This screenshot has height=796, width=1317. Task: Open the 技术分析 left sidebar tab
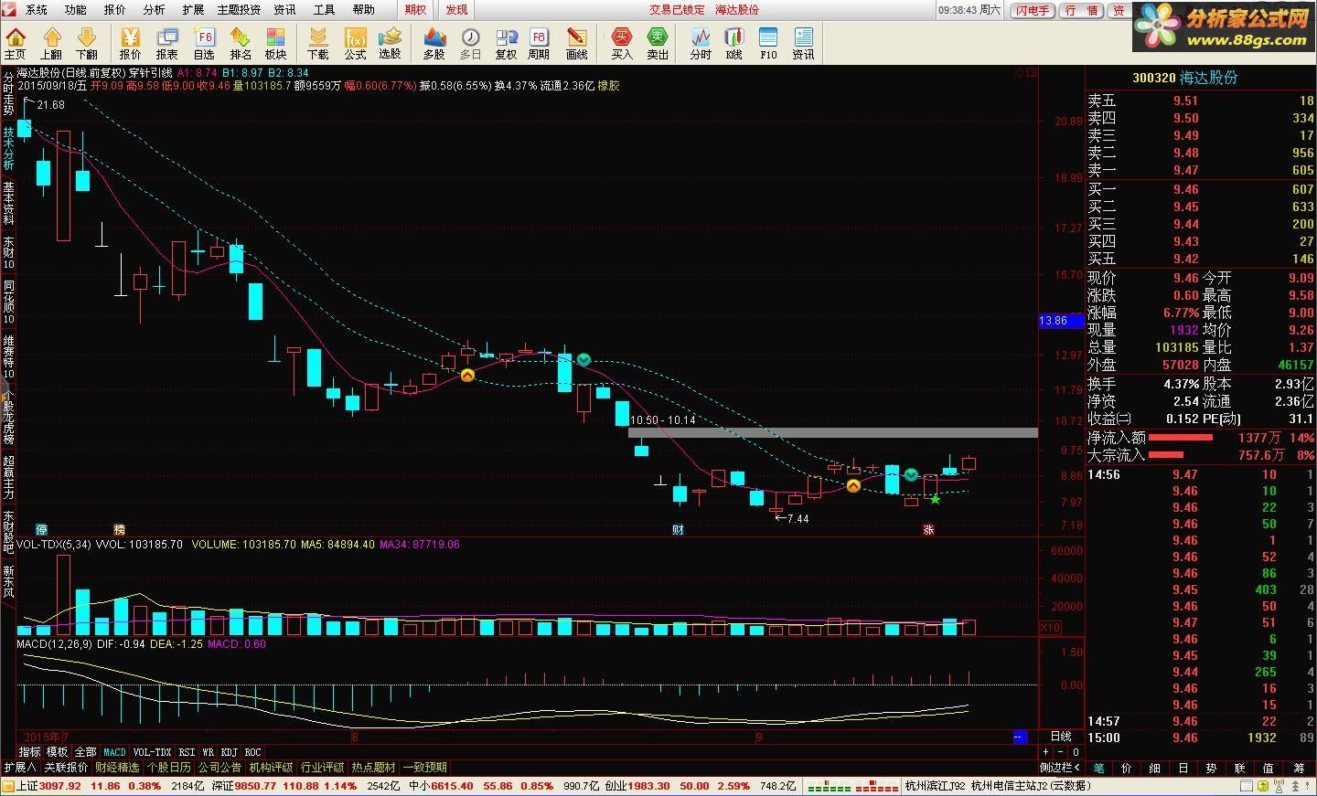pyautogui.click(x=8, y=148)
